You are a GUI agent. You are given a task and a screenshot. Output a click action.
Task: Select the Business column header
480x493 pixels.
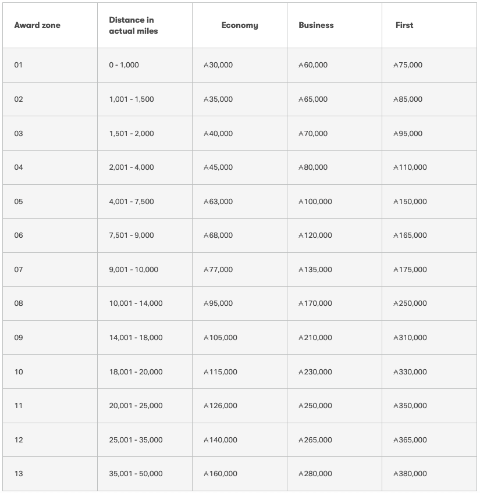316,26
